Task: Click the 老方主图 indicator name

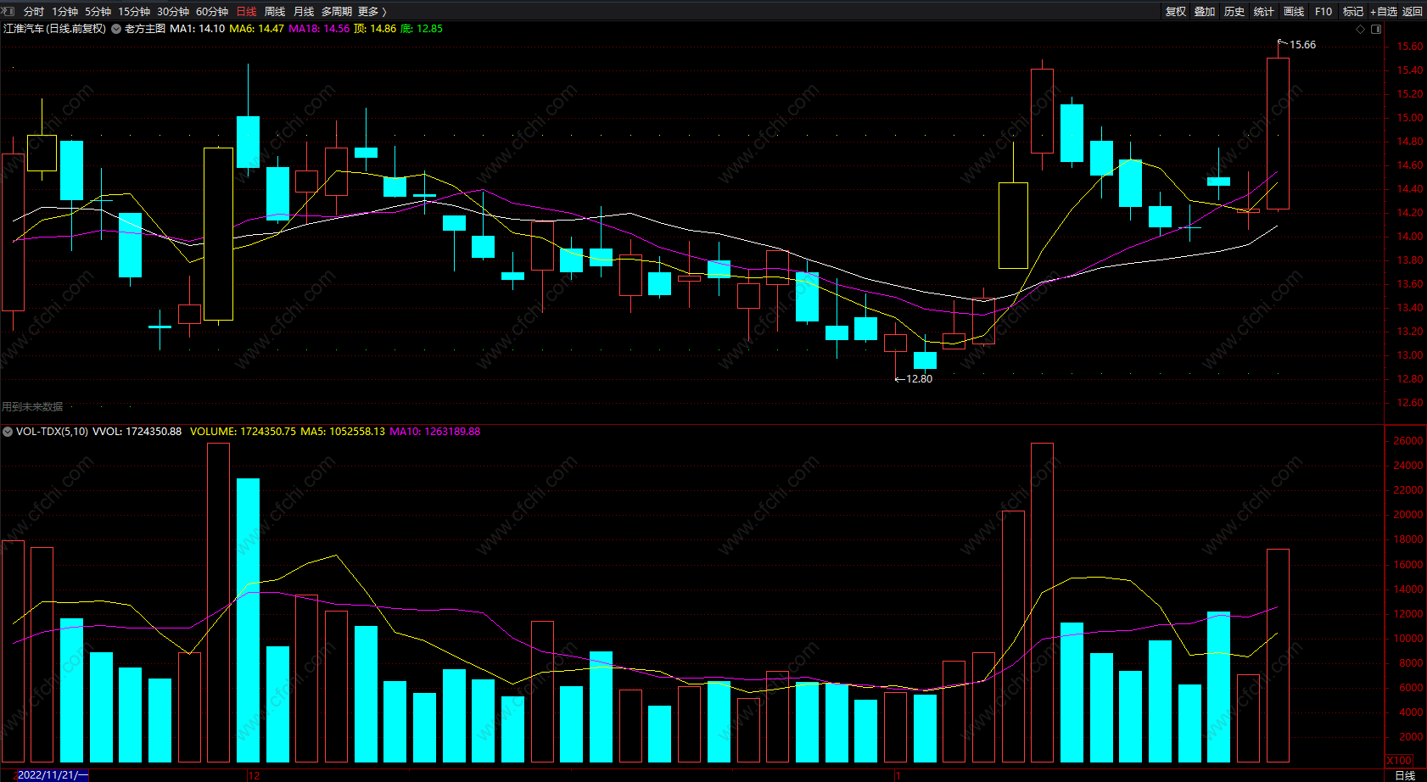Action: tap(145, 29)
